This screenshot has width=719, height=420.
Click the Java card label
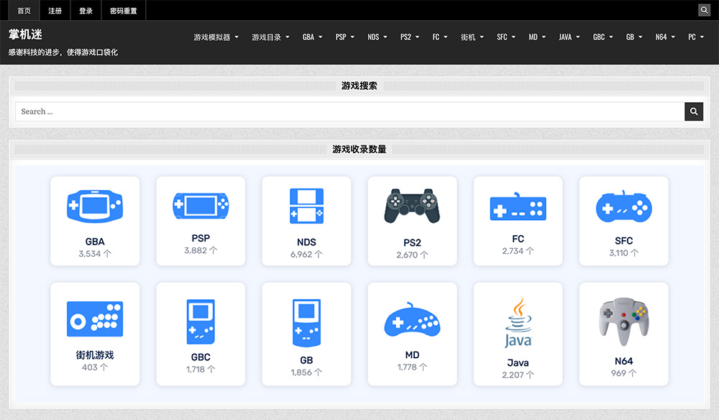[x=518, y=362]
